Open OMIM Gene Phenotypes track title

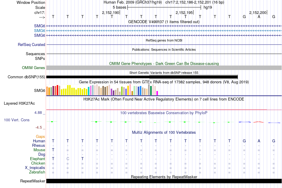[x=164, y=64]
